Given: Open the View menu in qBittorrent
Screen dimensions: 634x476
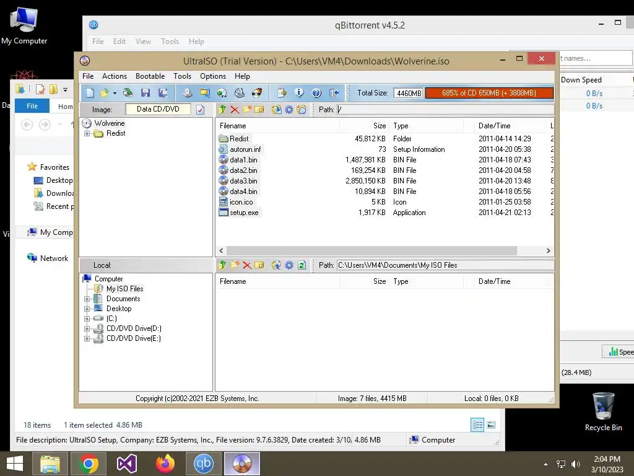Looking at the screenshot, I should click(143, 42).
